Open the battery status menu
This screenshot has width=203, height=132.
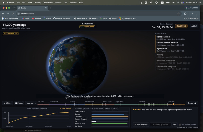click(x=168, y=2)
